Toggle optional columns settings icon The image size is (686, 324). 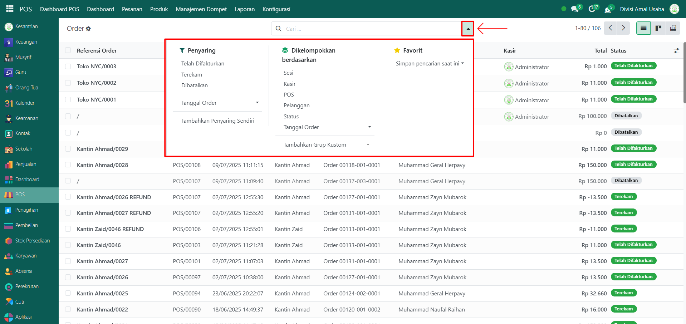click(x=676, y=51)
